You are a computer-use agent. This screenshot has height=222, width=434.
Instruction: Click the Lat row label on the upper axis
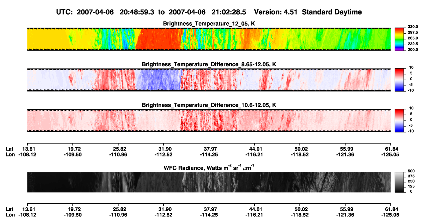[10, 149]
